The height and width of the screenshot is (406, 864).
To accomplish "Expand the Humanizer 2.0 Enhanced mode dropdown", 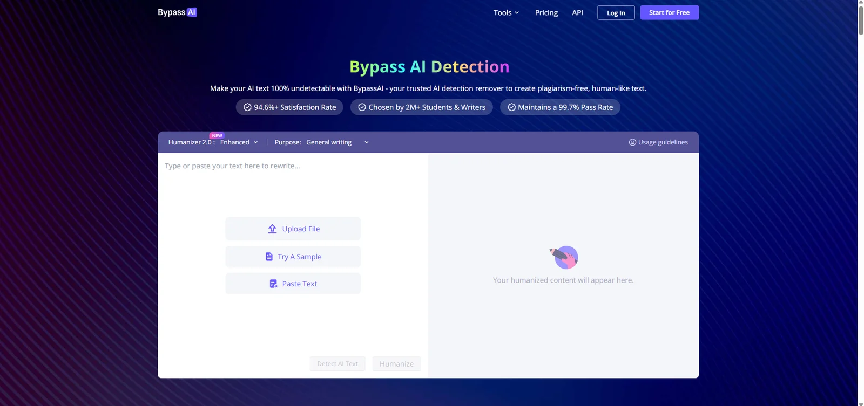I will coord(239,142).
